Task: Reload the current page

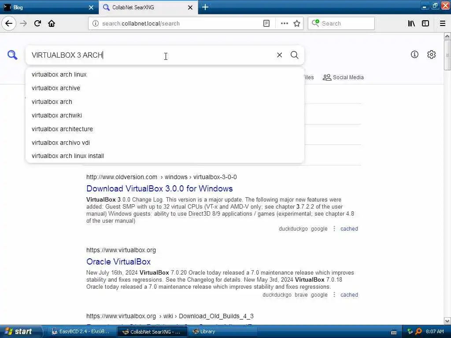Action: (37, 23)
